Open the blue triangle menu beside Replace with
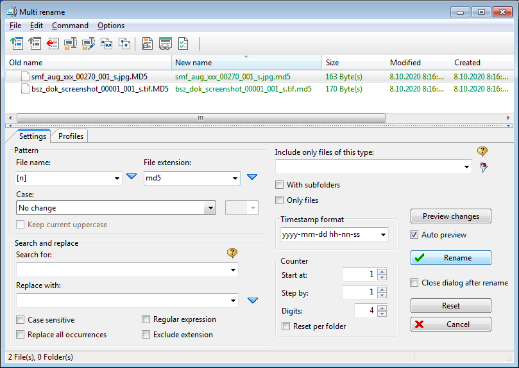The height and width of the screenshot is (368, 519). 253,300
